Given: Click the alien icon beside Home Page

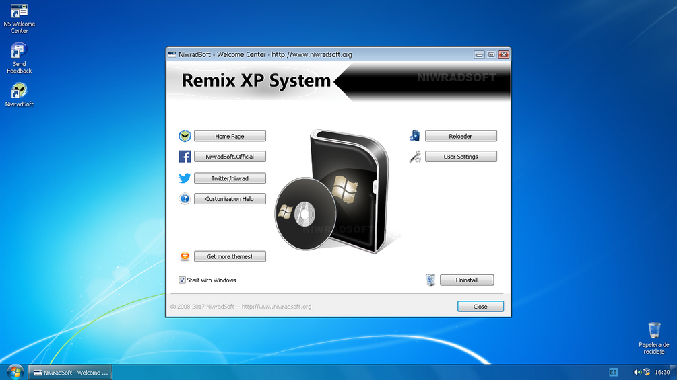Looking at the screenshot, I should (185, 136).
